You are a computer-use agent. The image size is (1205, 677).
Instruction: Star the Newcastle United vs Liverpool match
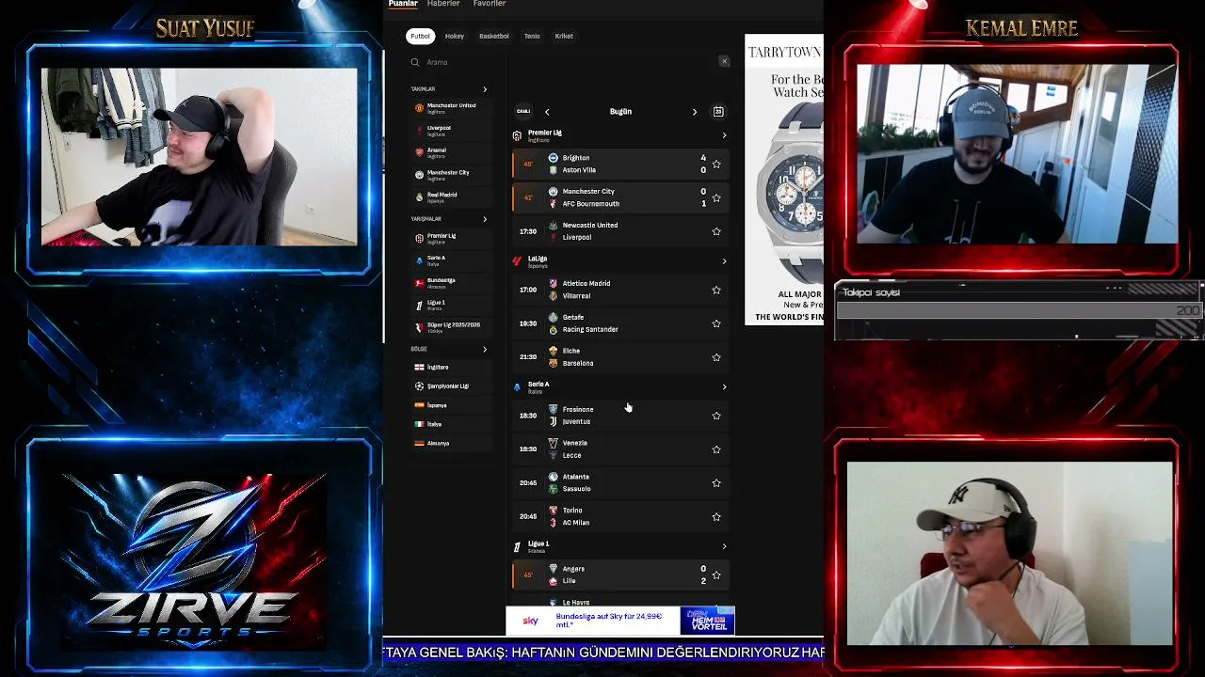click(716, 231)
